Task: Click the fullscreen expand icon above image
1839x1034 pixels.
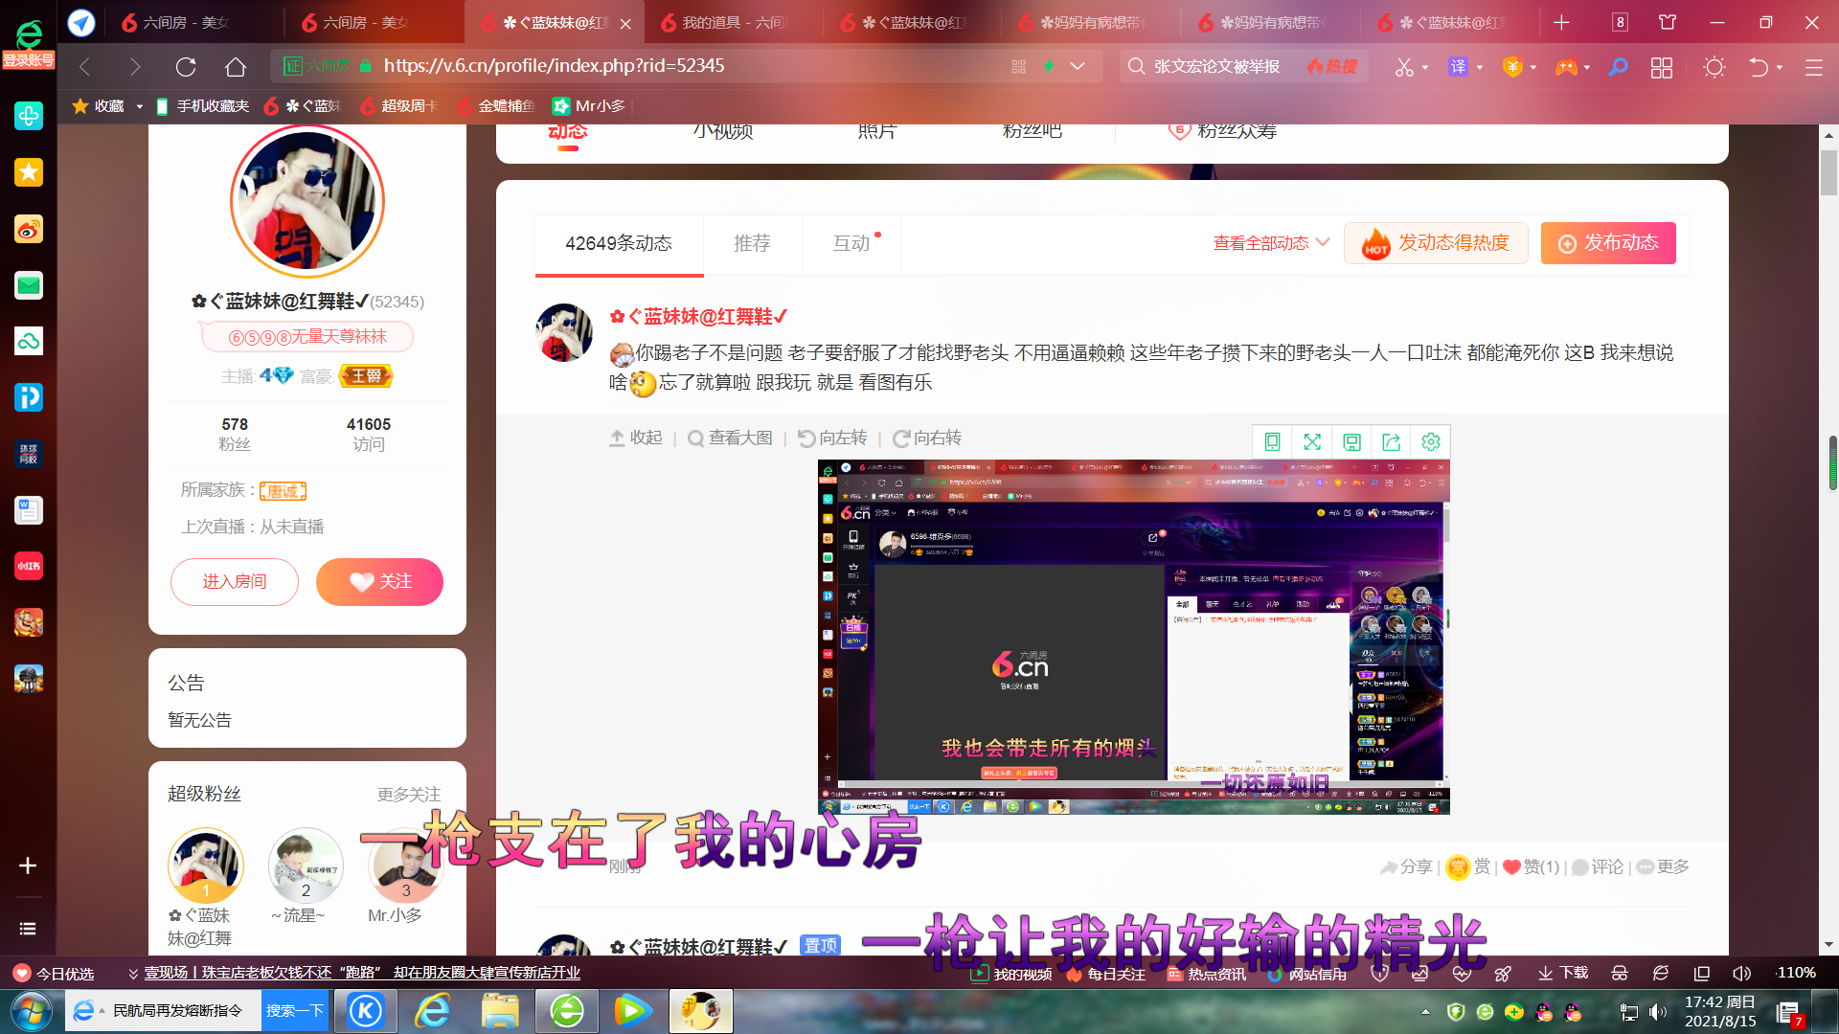Action: point(1312,441)
